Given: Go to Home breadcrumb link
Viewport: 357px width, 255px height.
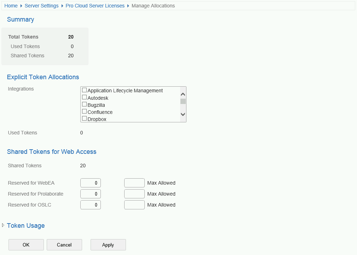Looking at the screenshot, I should pos(11,6).
